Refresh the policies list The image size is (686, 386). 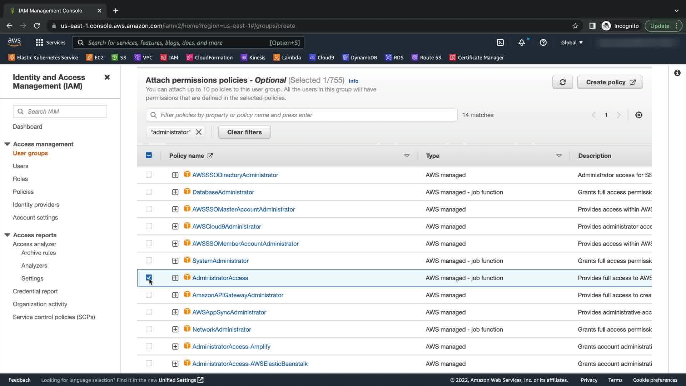click(562, 82)
